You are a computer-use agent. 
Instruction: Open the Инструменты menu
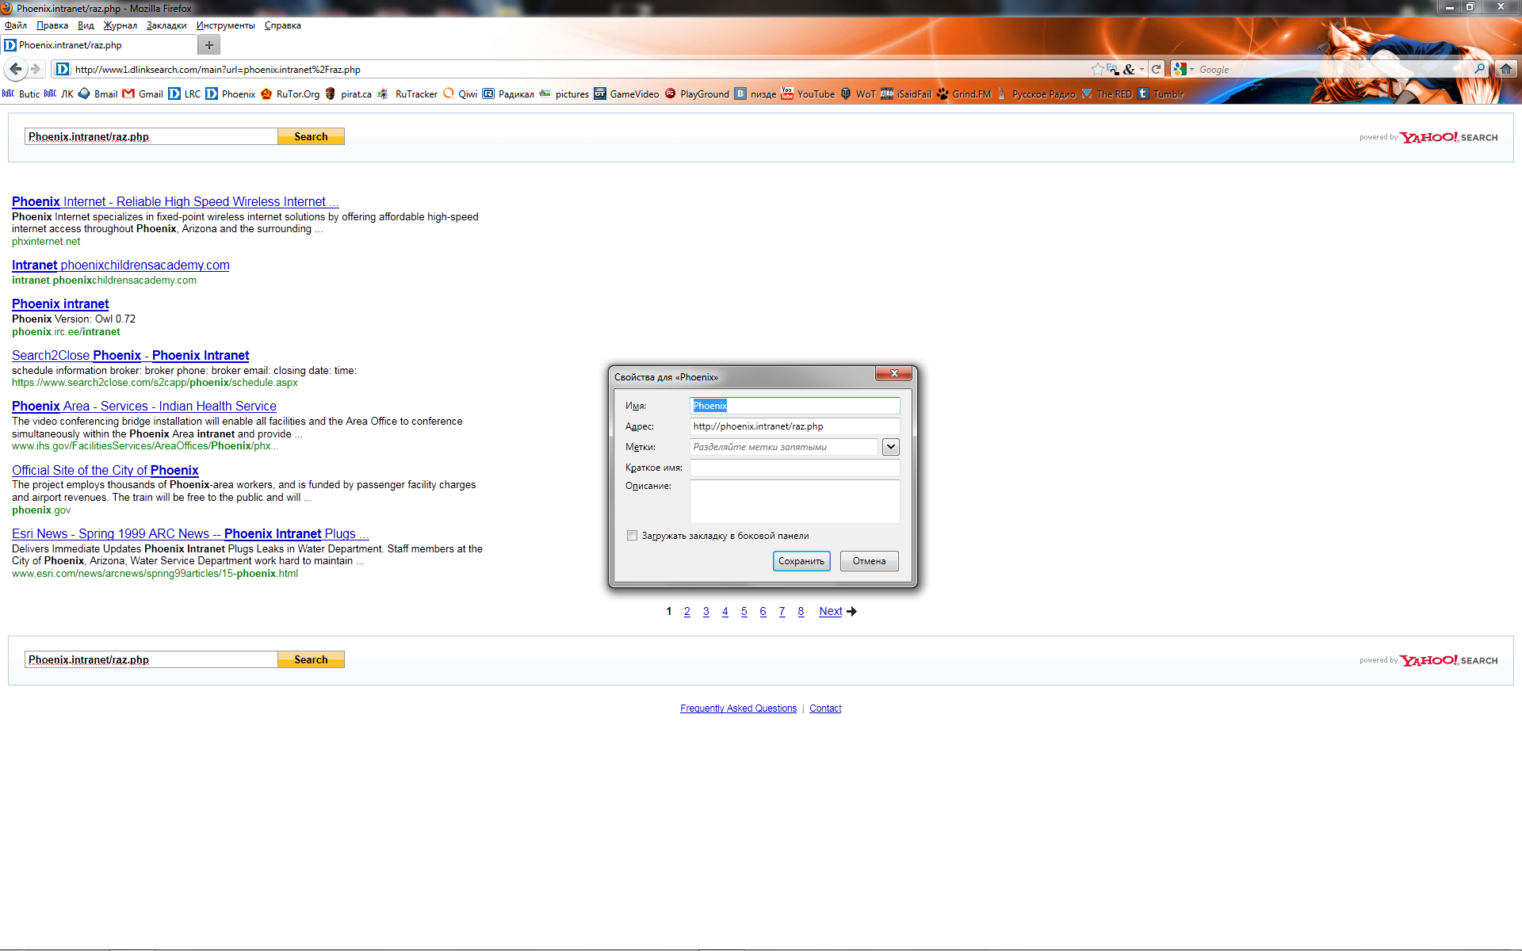pos(225,25)
